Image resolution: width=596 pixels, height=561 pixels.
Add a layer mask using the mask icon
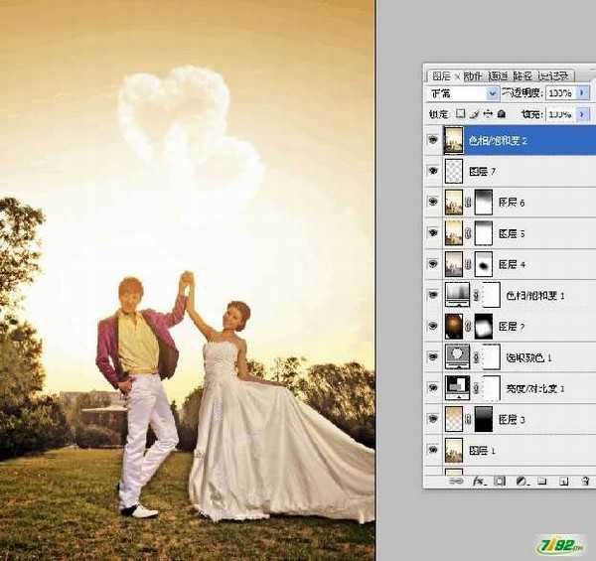tap(499, 482)
